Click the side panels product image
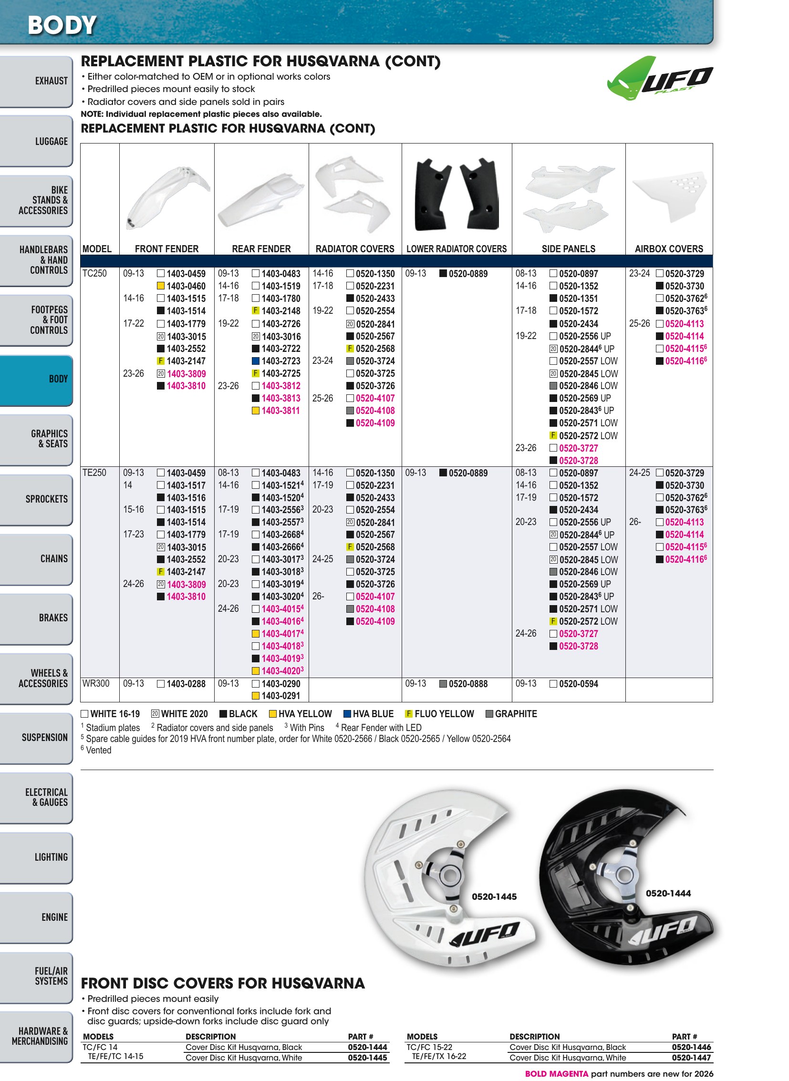Image resolution: width=789 pixels, height=1081 pixels. pos(568,198)
